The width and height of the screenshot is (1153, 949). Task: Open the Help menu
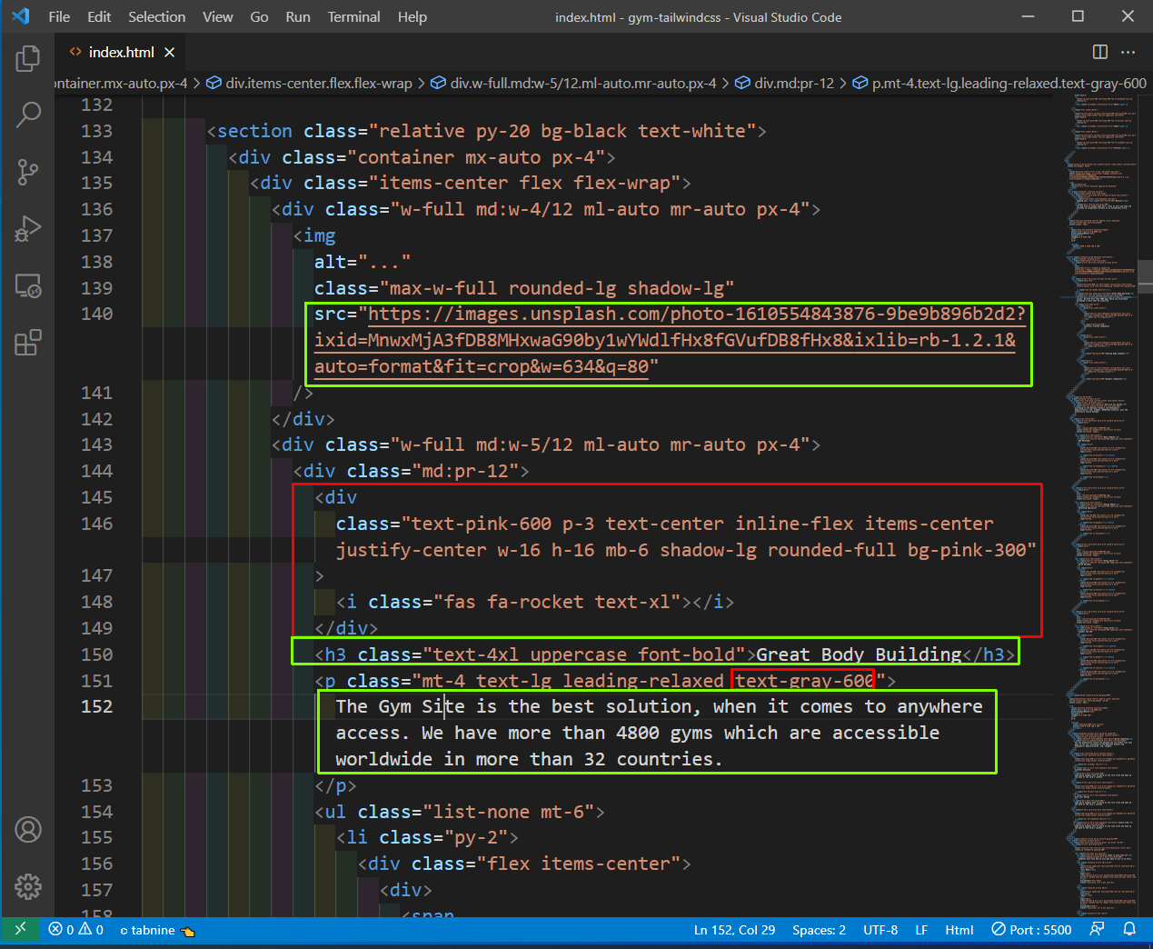point(412,16)
